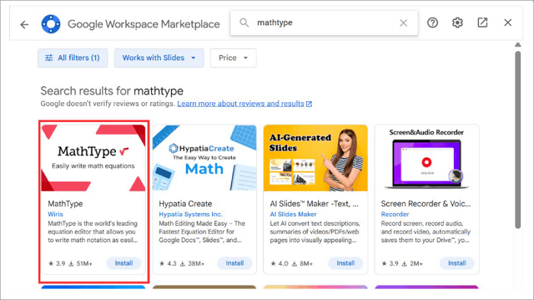Screen dimensions: 534x300
Task: Expand the Price filter dropdown
Action: point(233,58)
